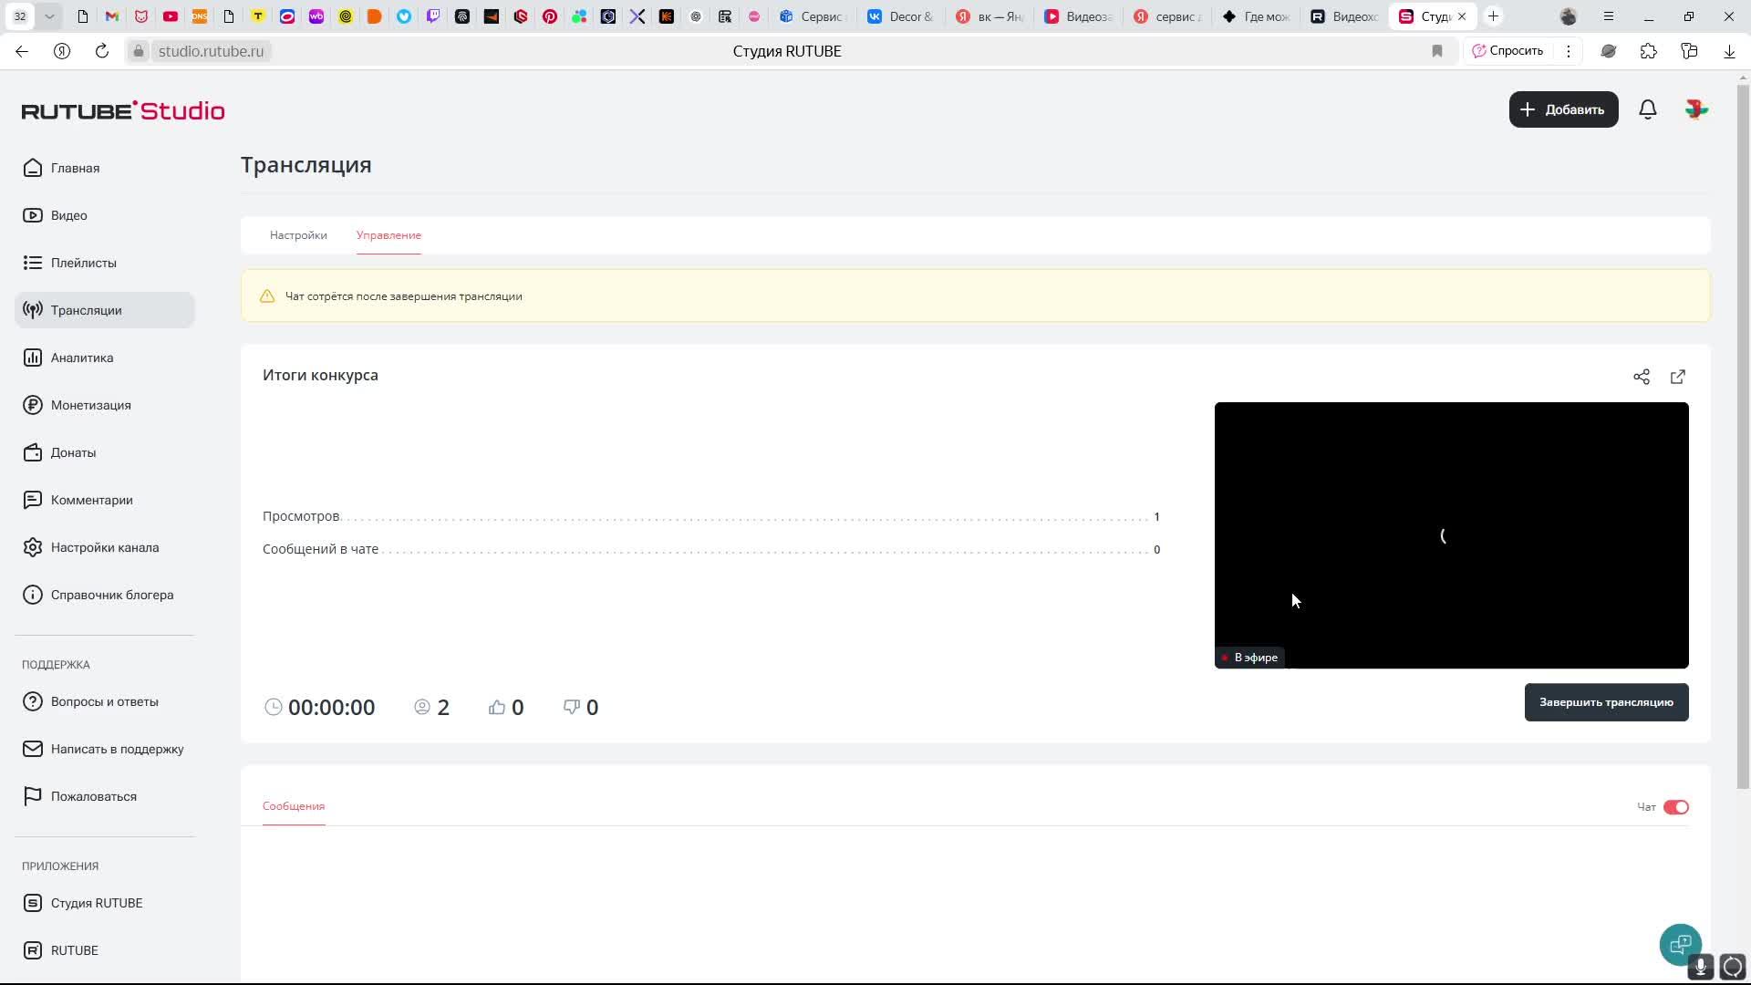This screenshot has height=985, width=1751.
Task: Click the browser back arrow
Action: pos(22,51)
